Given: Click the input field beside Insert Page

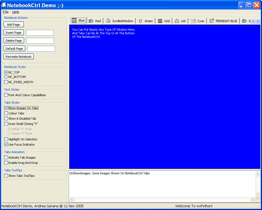Looking at the screenshot, I should [40, 33].
